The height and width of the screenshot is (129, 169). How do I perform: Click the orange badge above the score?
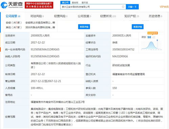point(152,33)
